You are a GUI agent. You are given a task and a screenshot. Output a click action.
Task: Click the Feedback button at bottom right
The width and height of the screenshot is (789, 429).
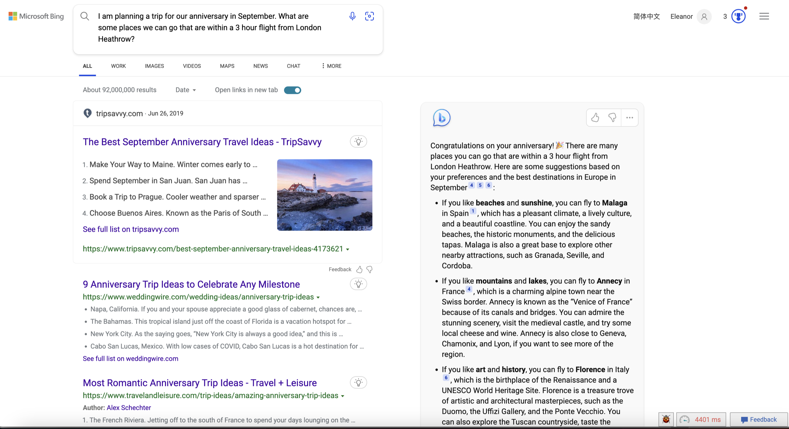(x=758, y=419)
